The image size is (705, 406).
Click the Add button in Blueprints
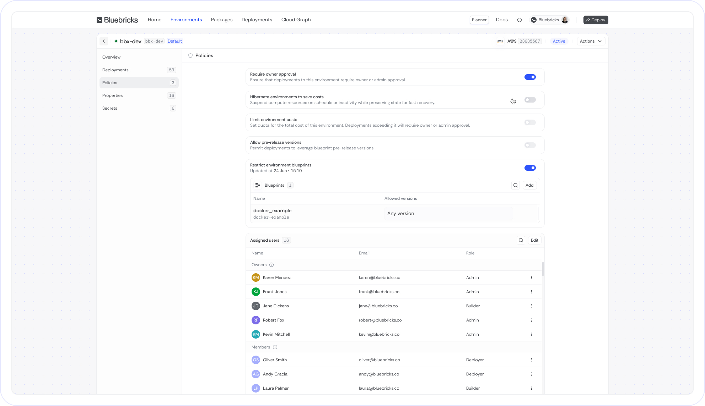click(x=529, y=185)
